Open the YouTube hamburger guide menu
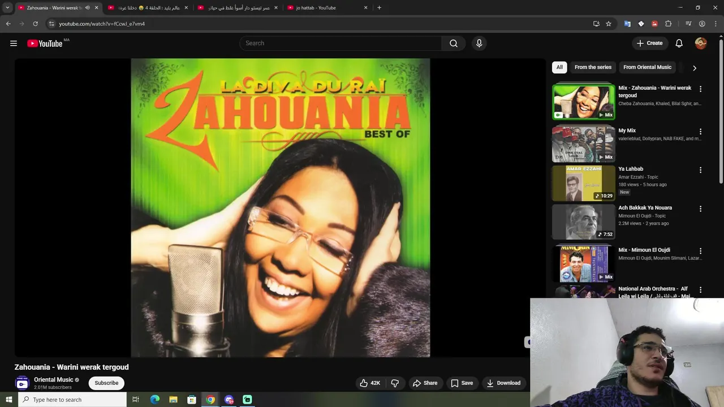 [14, 44]
